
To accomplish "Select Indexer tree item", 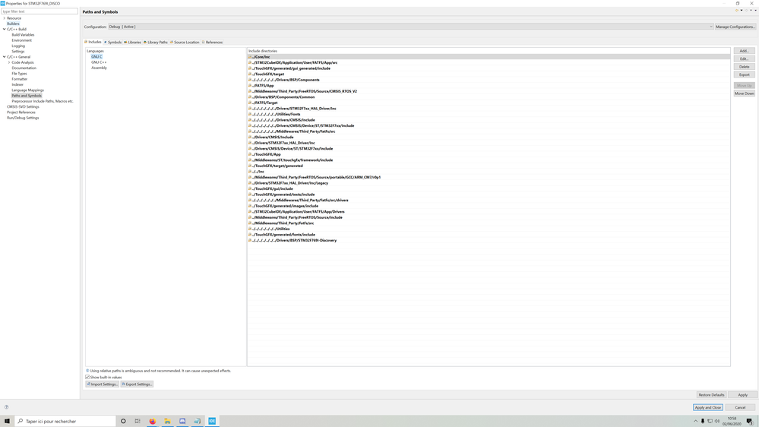I will [17, 85].
